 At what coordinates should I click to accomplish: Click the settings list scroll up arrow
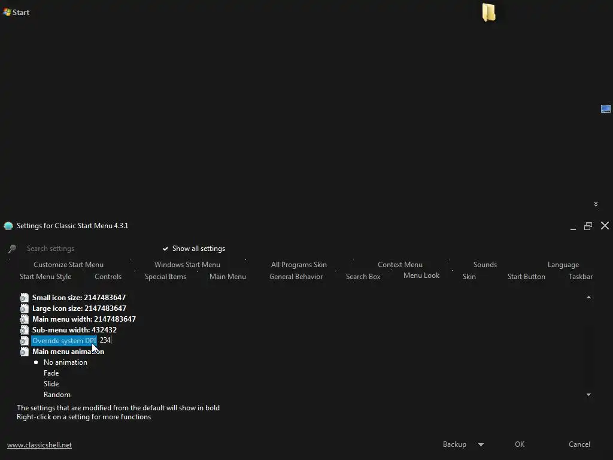589,297
